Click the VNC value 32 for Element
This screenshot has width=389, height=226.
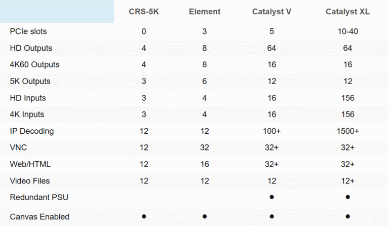[205, 147]
